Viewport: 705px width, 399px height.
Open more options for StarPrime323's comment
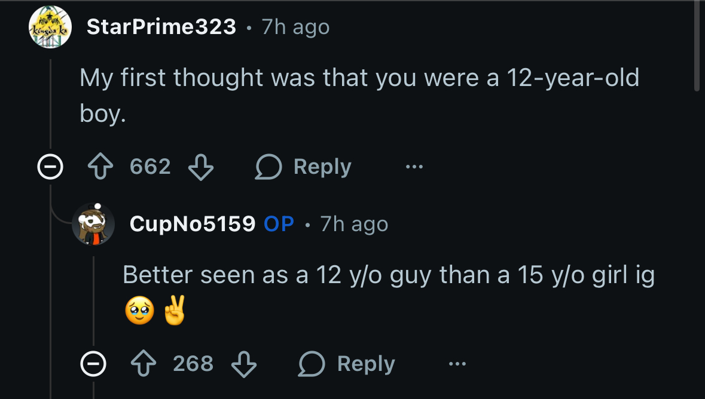click(414, 167)
